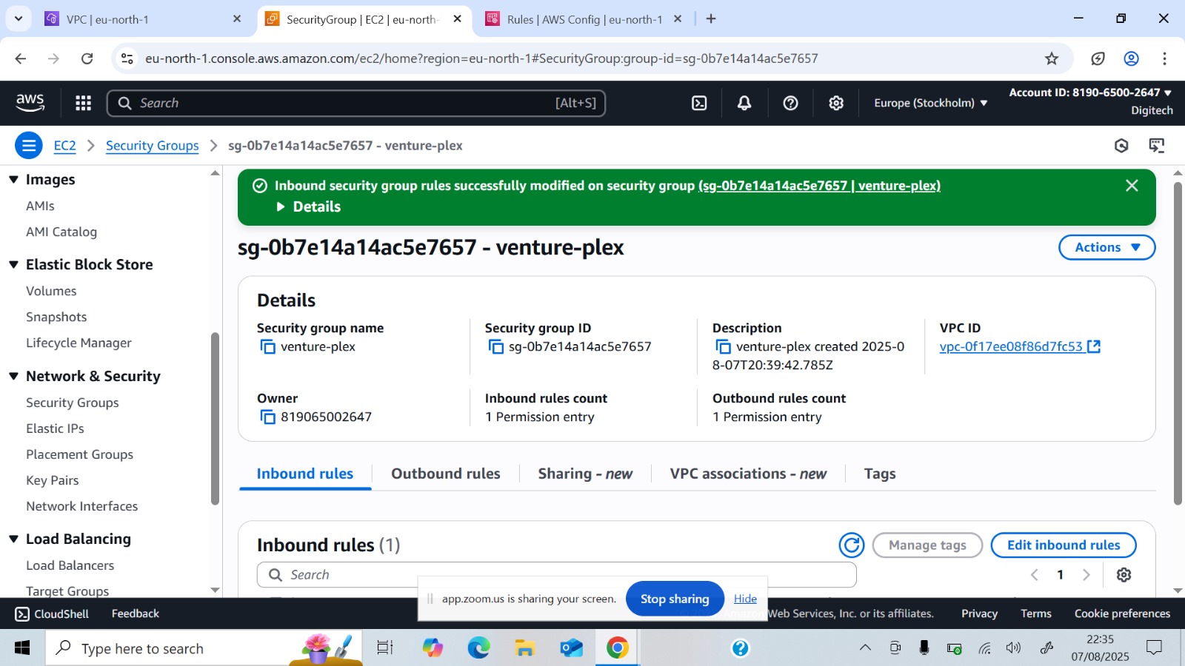The width and height of the screenshot is (1185, 666).
Task: Click the inbound rules Search filter field
Action: [557, 575]
